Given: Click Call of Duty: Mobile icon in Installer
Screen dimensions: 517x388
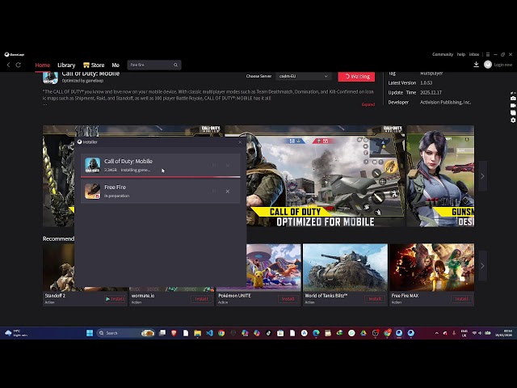Looking at the screenshot, I should pos(93,165).
